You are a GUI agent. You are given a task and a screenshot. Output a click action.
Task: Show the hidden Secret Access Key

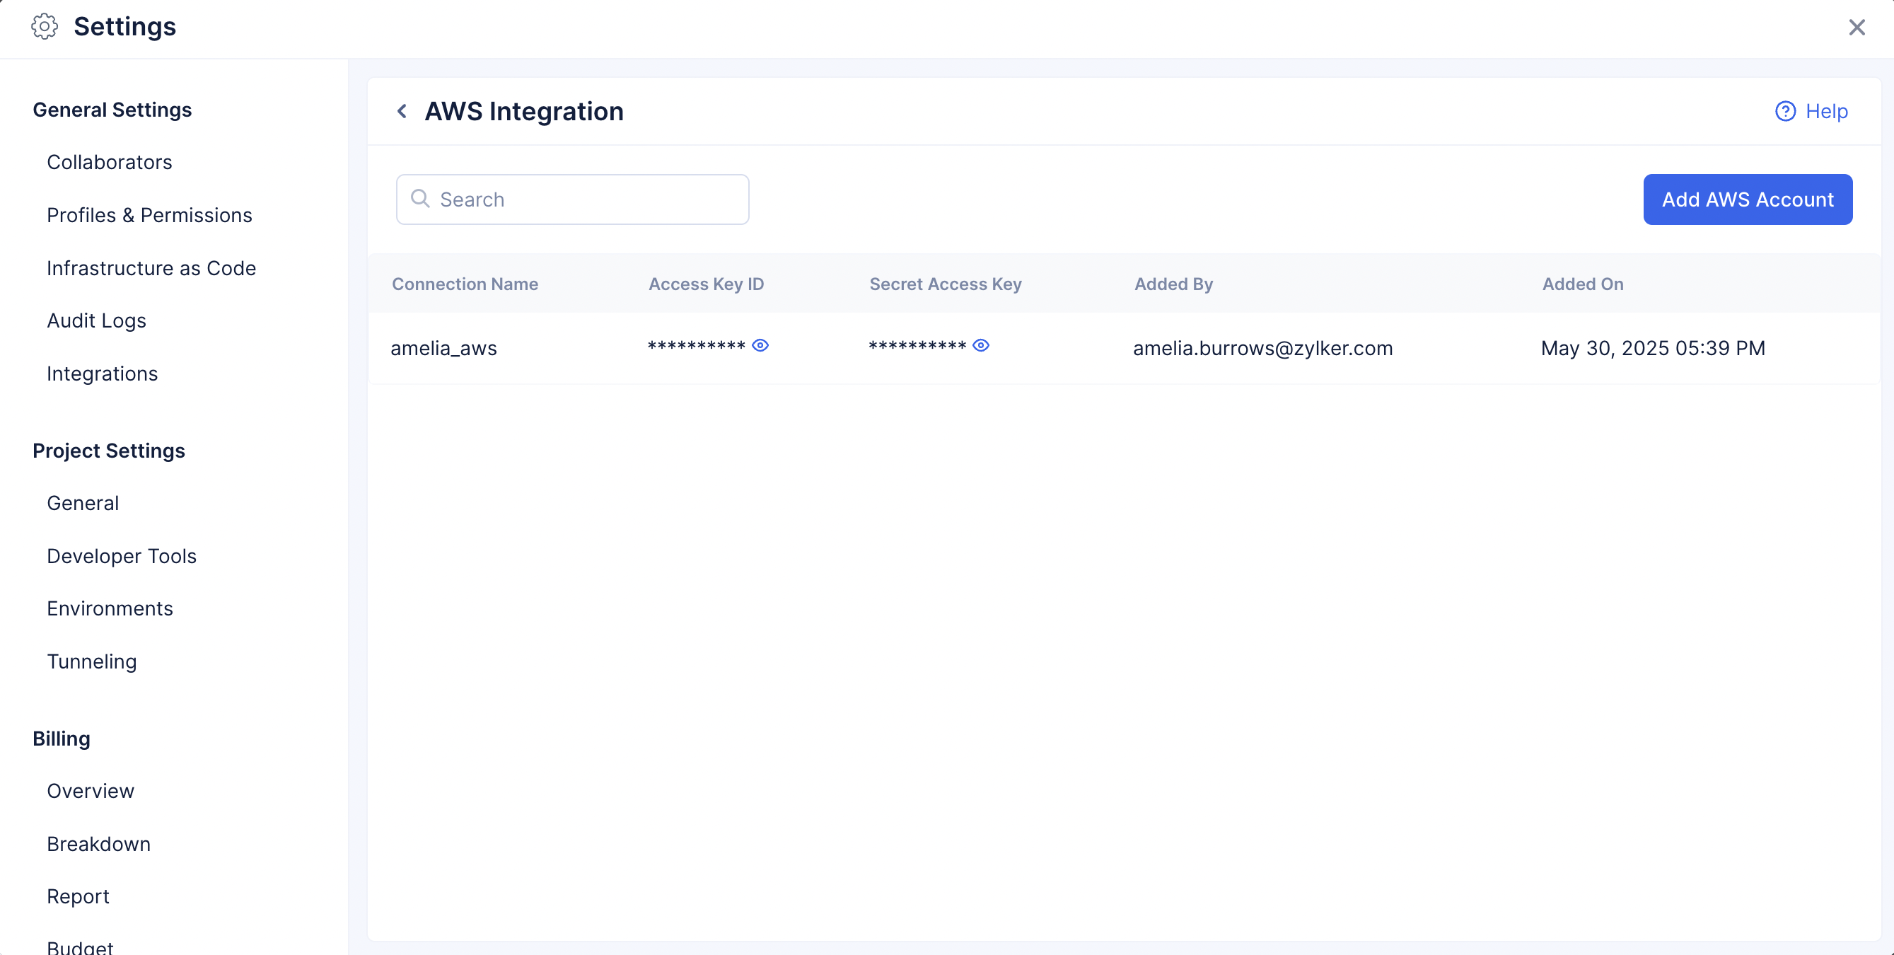tap(981, 345)
